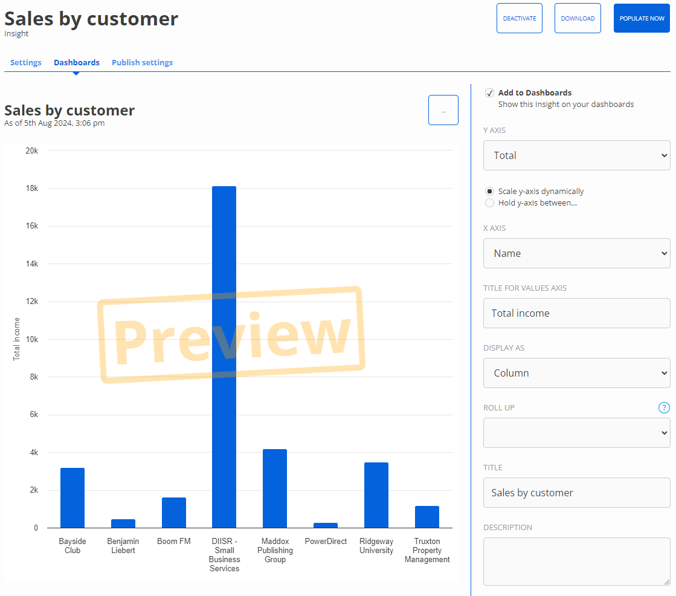The height and width of the screenshot is (596, 676).
Task: Select Scale y-axis dynamically radio option
Action: point(489,192)
